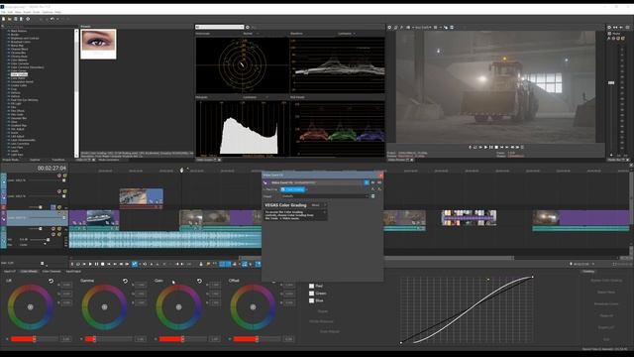Click the top-right curve control point
The image size is (634, 357).
pyautogui.click(x=533, y=278)
